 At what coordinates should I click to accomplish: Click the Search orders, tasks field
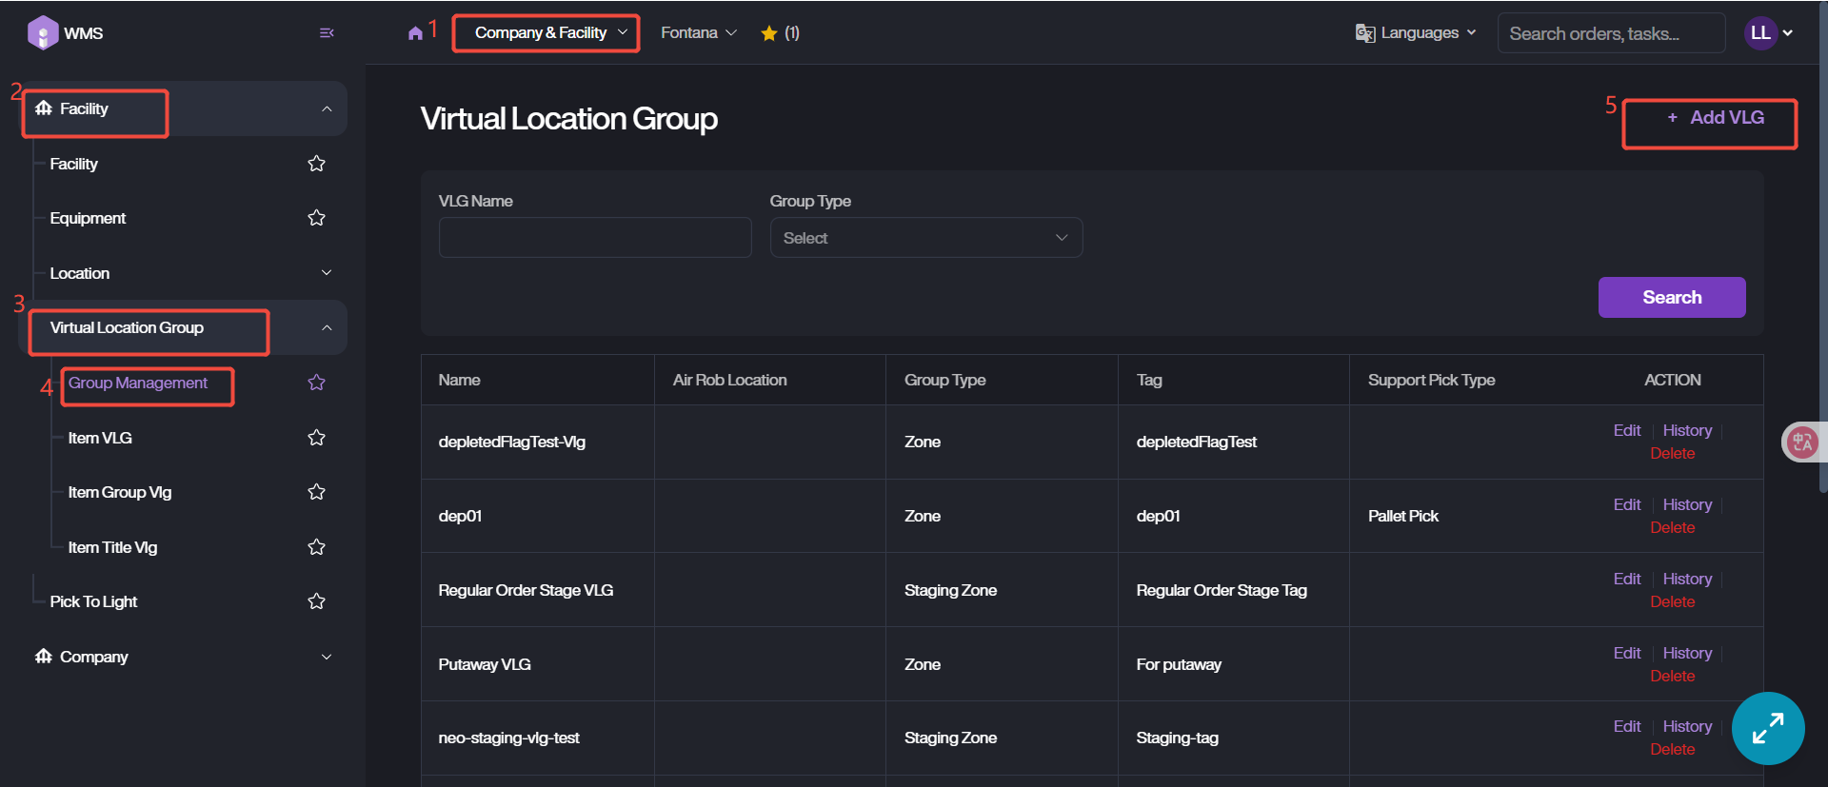1611,33
